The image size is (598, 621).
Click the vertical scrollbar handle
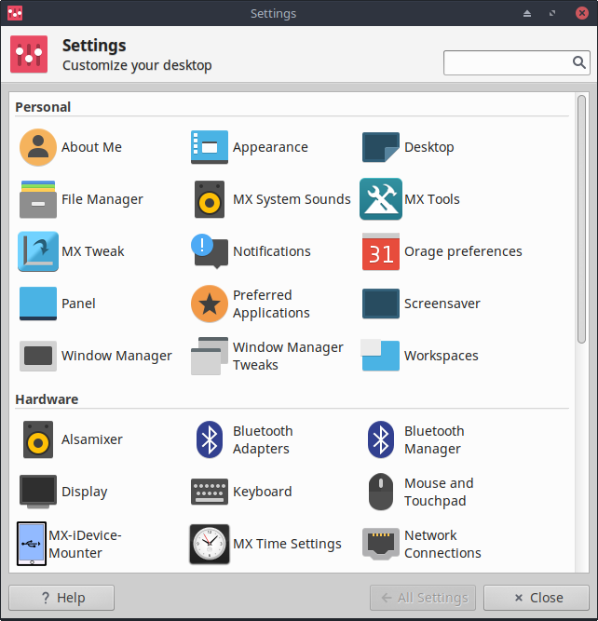pos(581,219)
